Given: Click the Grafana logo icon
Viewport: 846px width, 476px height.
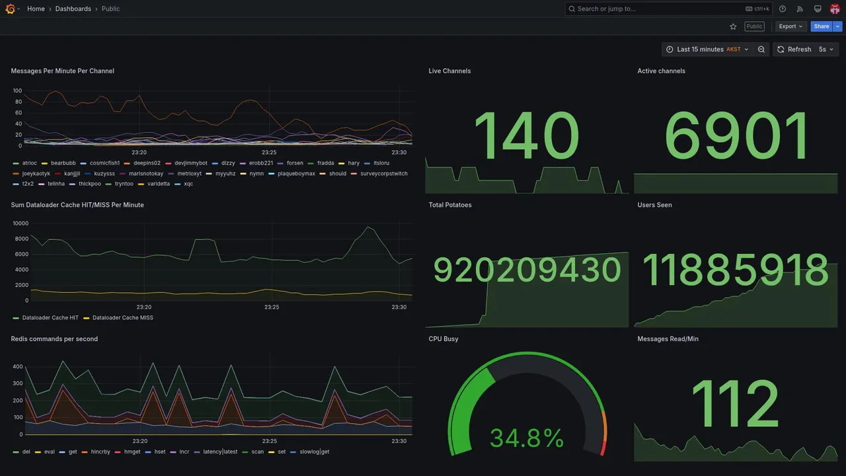Looking at the screenshot, I should click(x=10, y=9).
